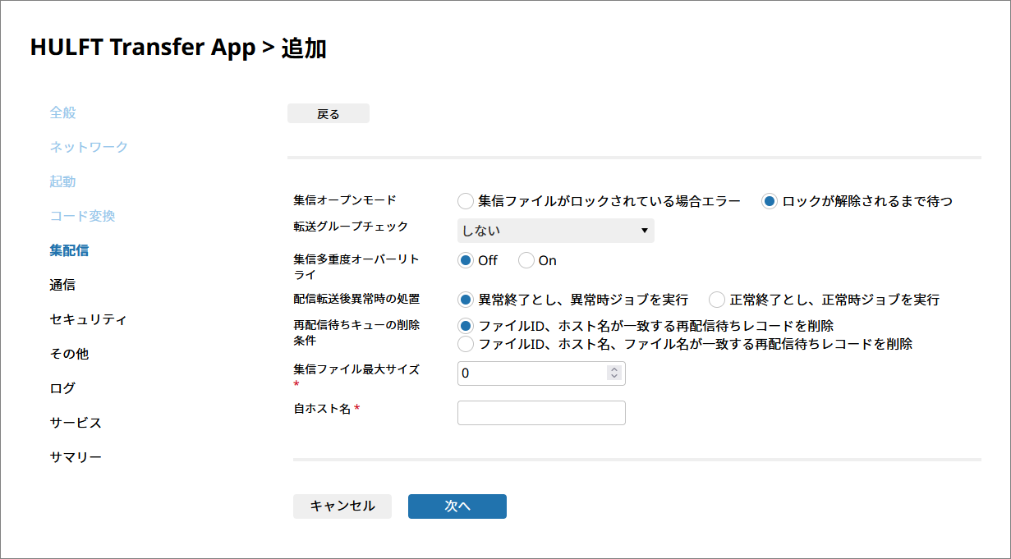
Task: Click the キャンセル button
Action: coord(342,506)
